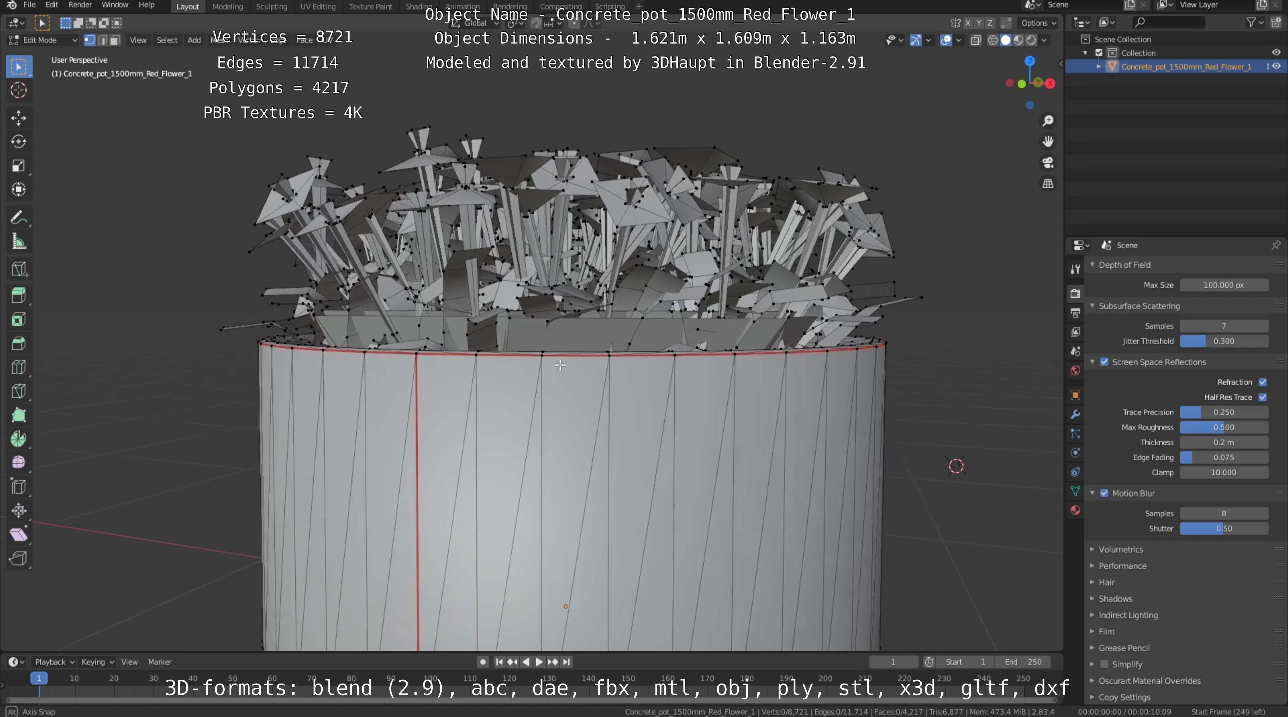Select the Cursor tool
The width and height of the screenshot is (1288, 717).
[19, 90]
